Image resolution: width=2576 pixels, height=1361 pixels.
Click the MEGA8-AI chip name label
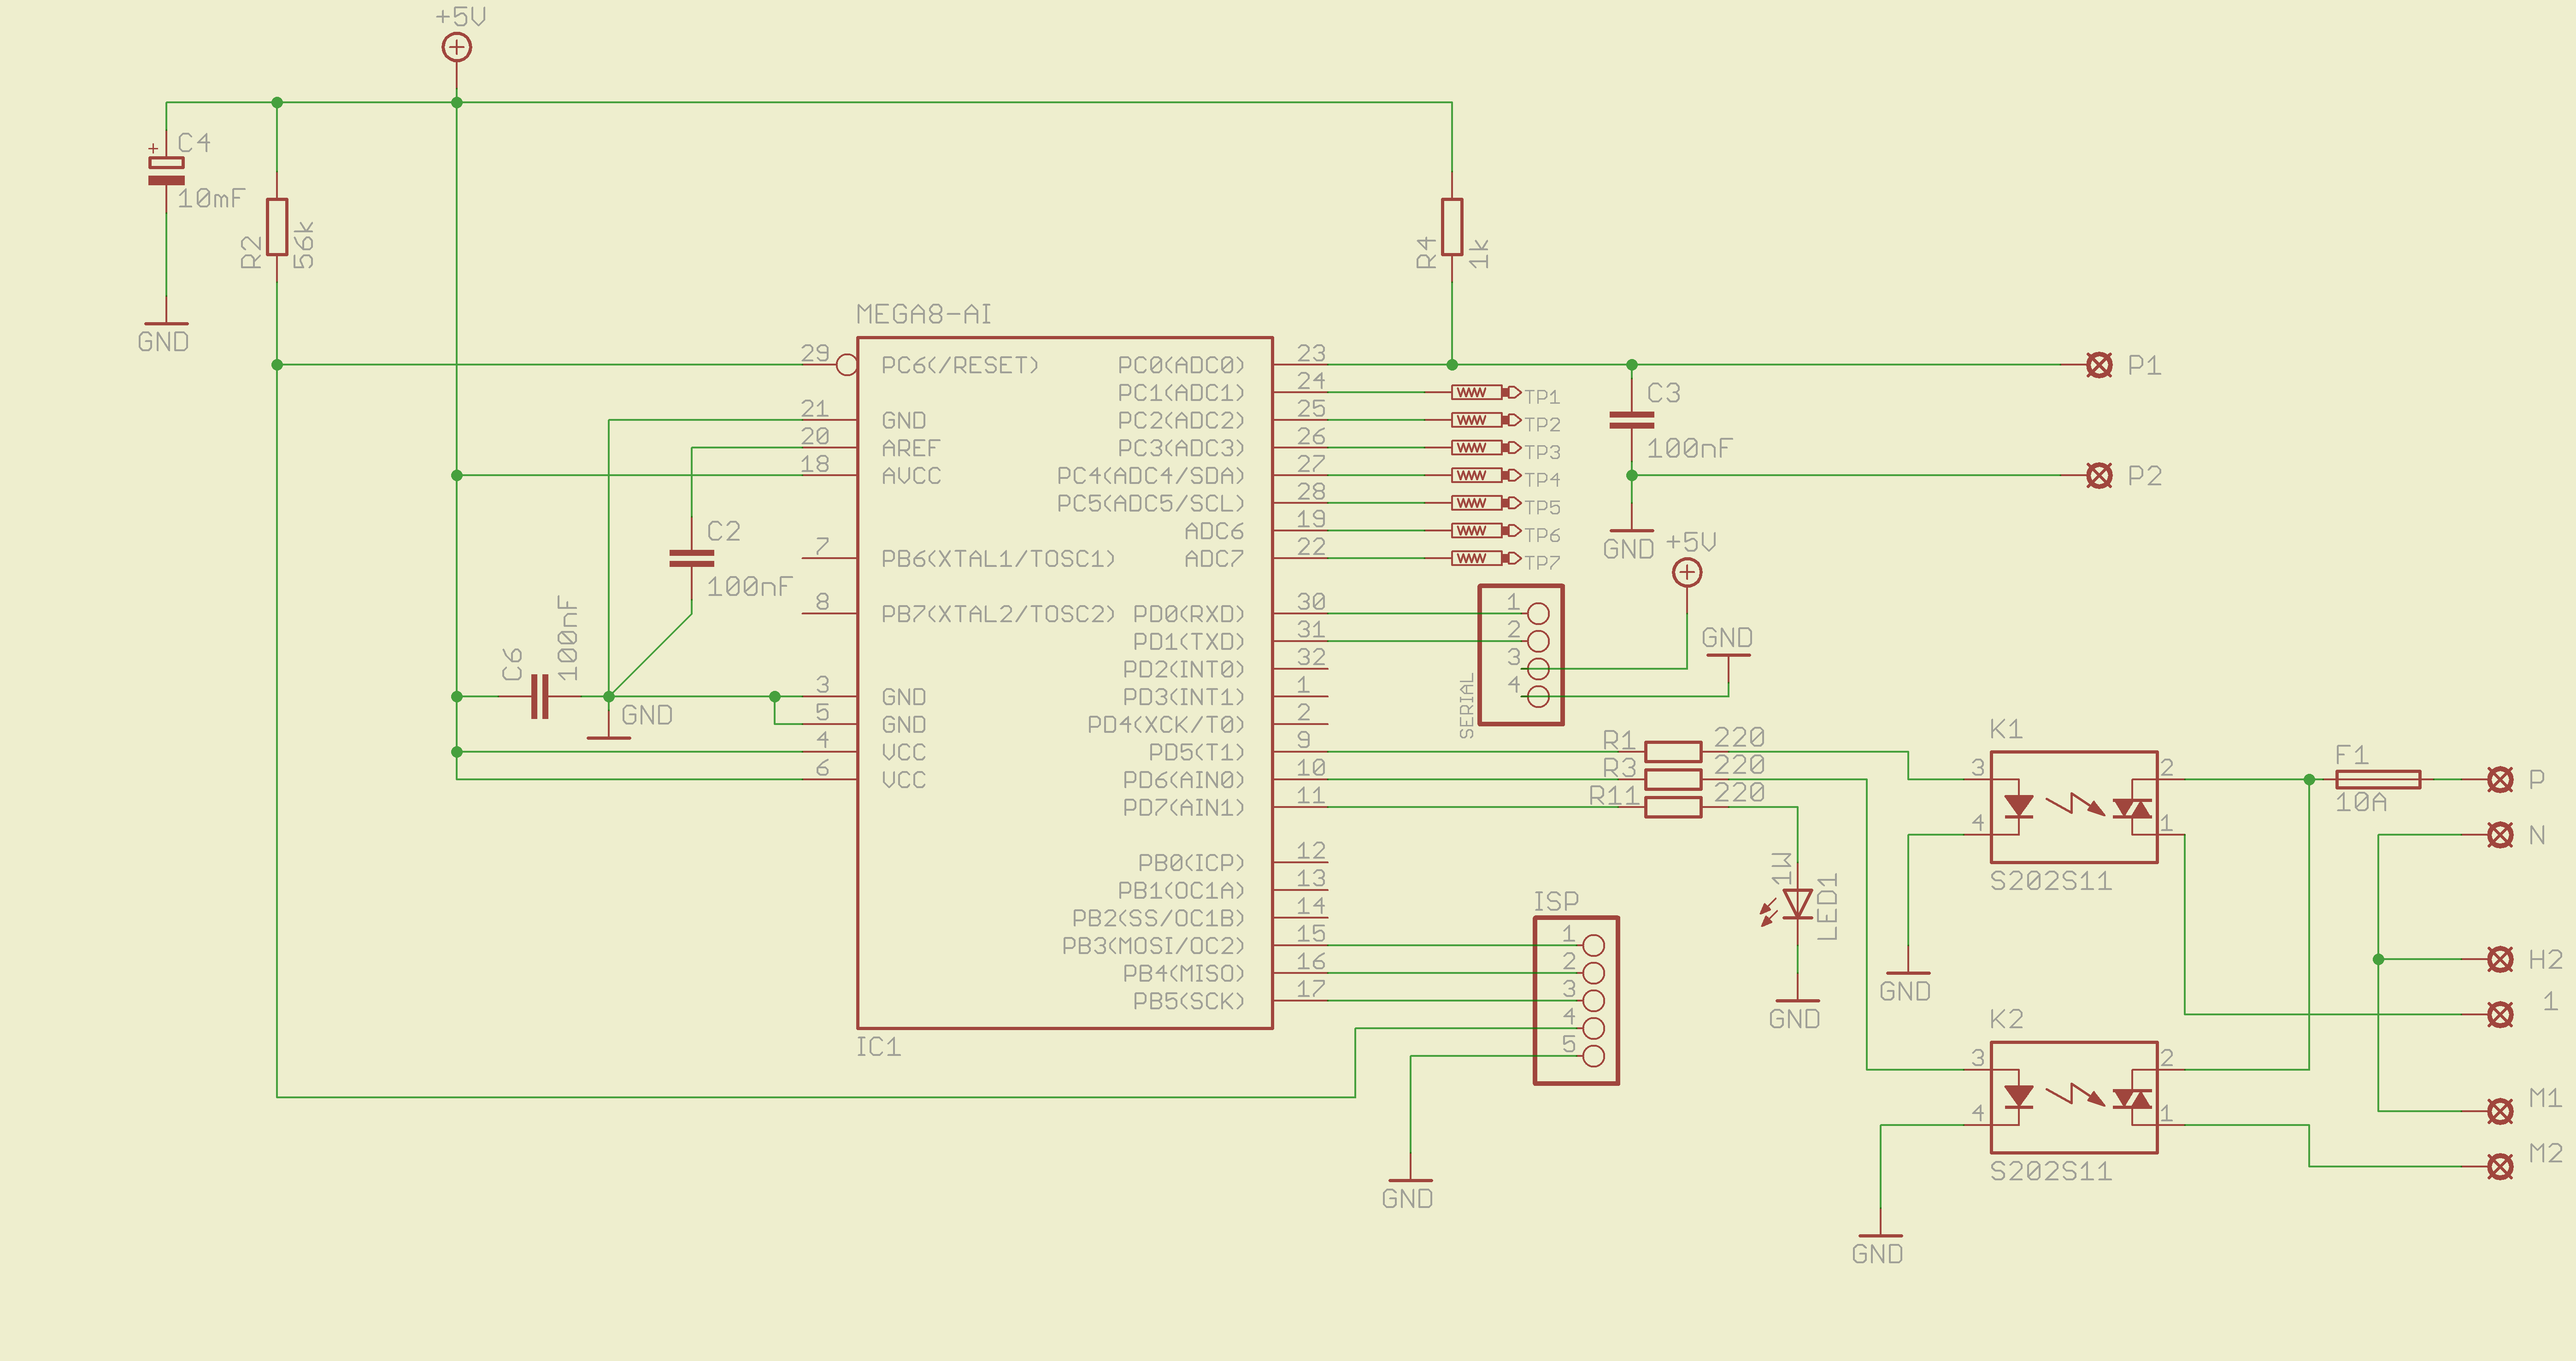924,314
